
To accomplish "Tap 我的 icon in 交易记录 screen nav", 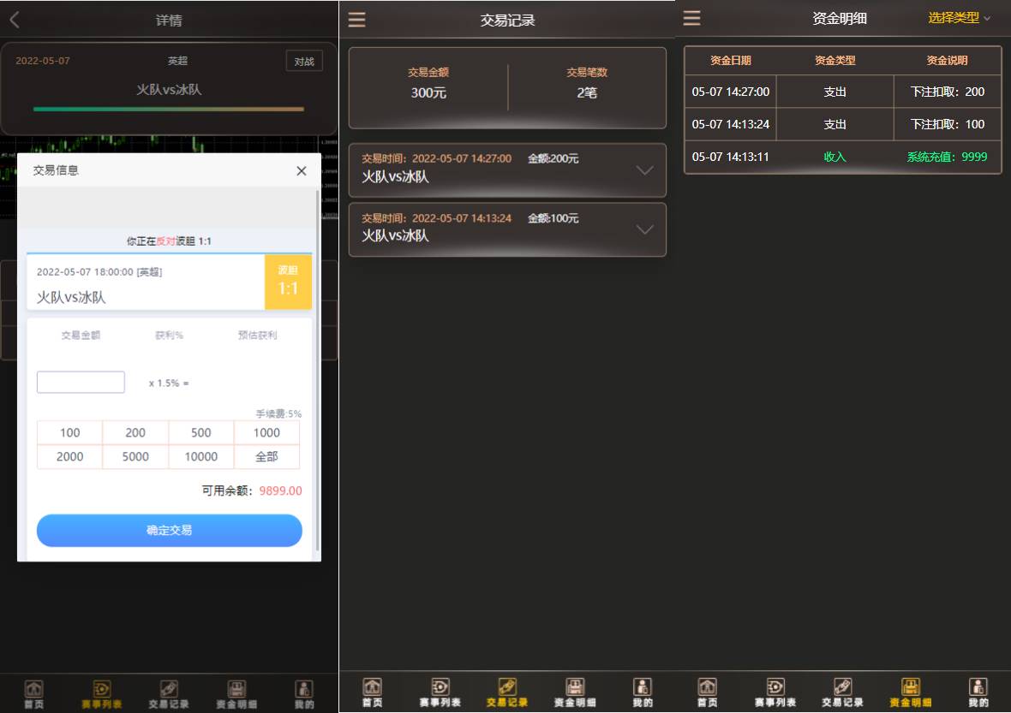I will (643, 693).
